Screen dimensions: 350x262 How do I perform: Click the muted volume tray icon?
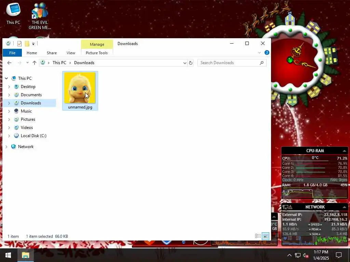pos(306,255)
